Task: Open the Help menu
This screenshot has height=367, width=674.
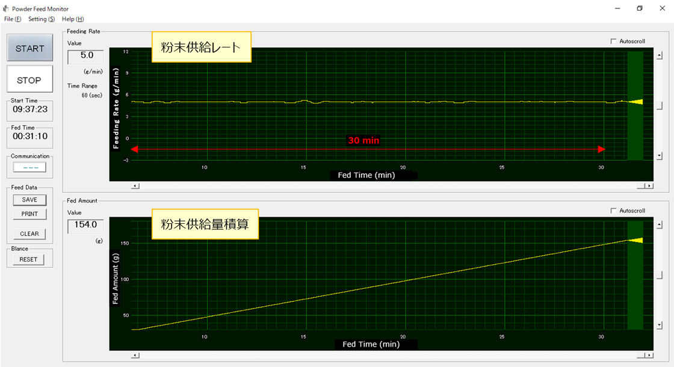Action: [73, 19]
